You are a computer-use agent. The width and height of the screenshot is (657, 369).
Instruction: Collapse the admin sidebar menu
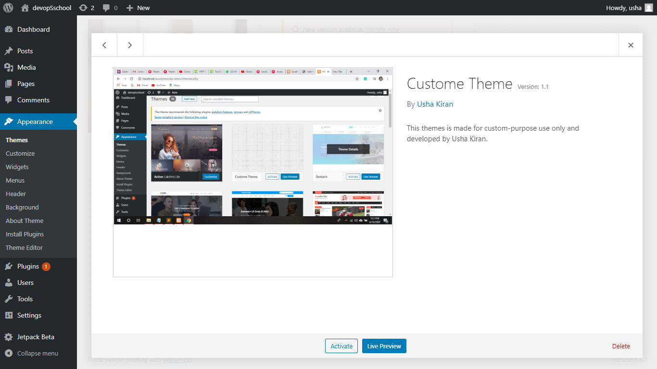37,353
